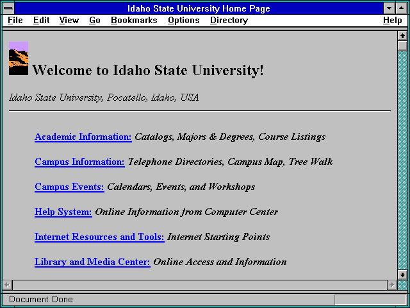Click the Idaho State University landscape logo

coord(19,58)
